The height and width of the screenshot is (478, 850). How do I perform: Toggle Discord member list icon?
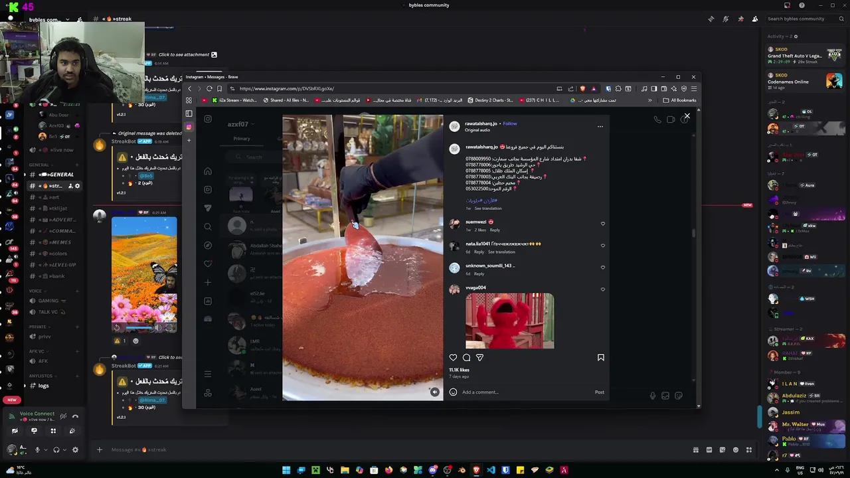coord(755,19)
